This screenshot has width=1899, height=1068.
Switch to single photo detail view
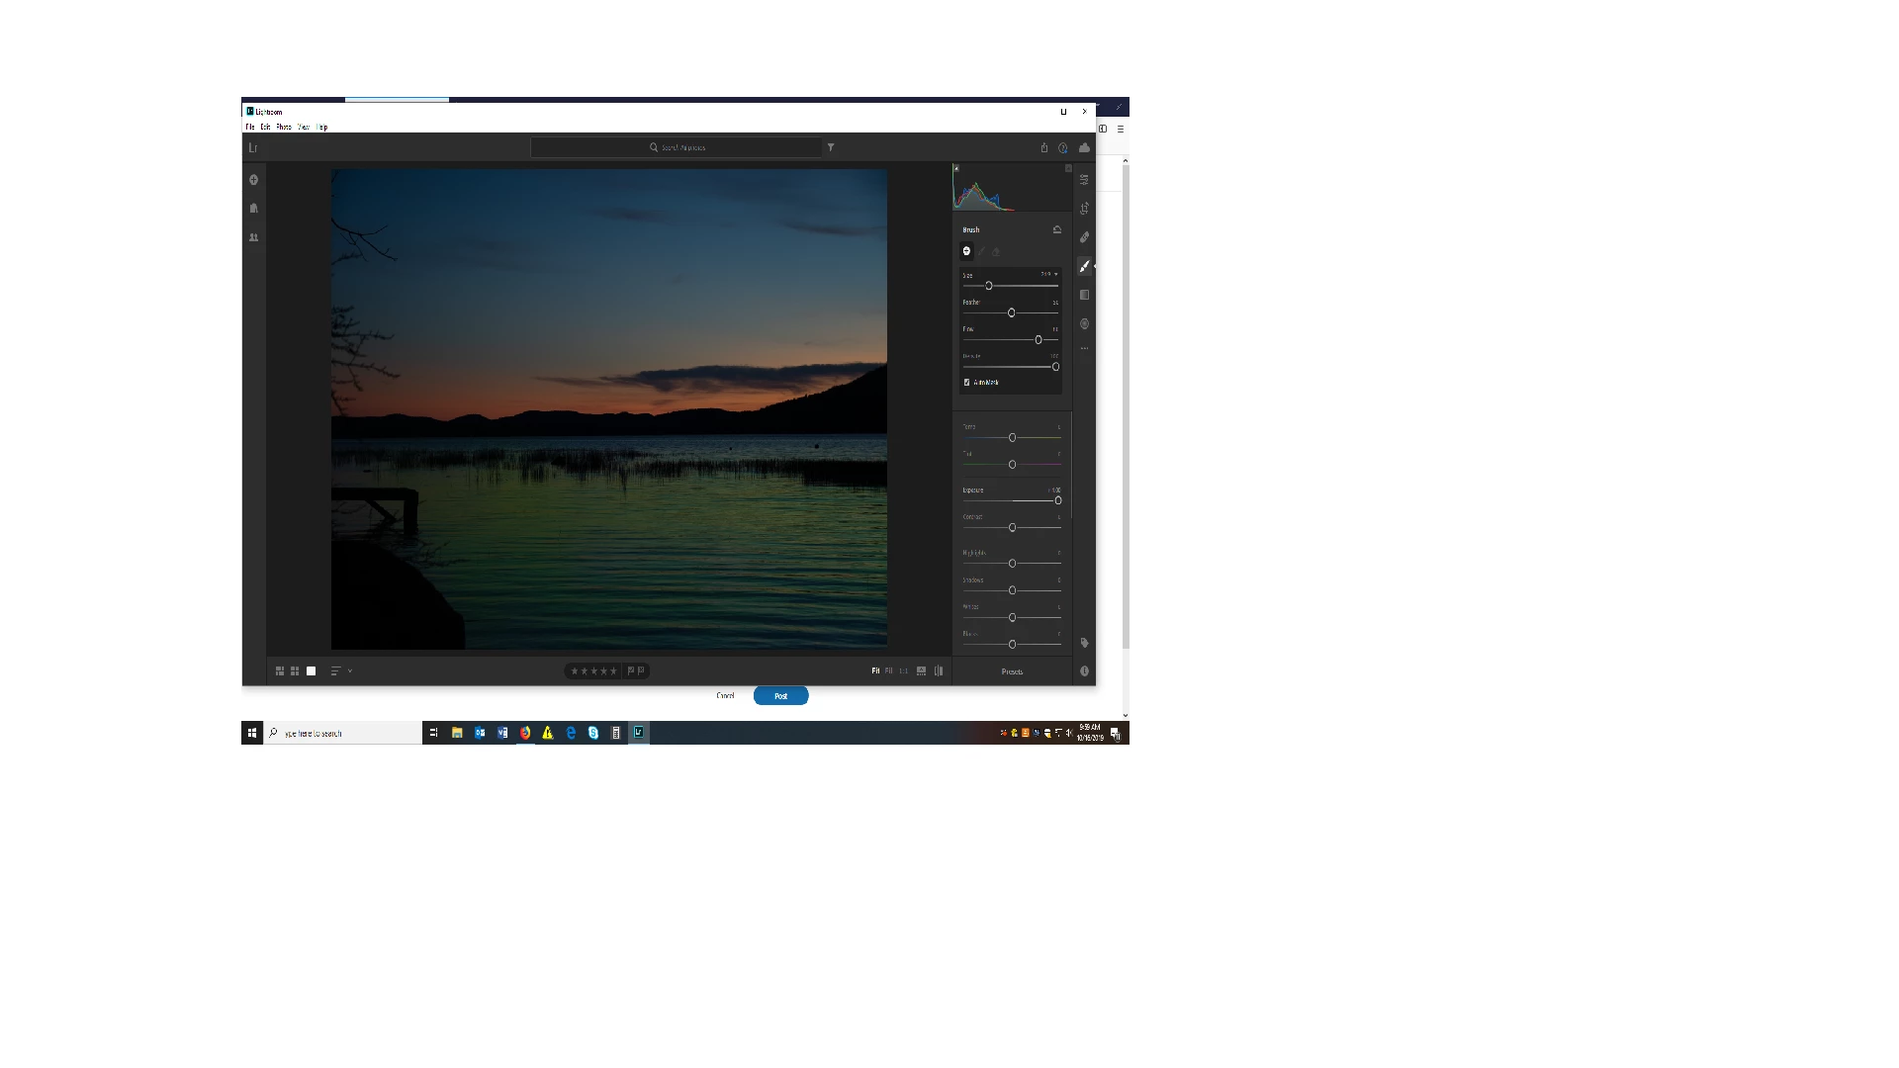coord(311,670)
